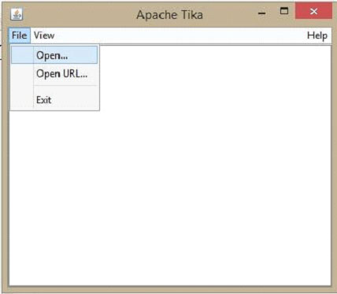Collapse the open File menu

[20, 35]
